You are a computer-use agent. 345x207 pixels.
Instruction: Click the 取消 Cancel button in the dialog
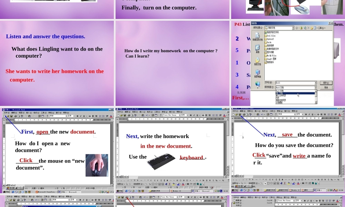tap(326, 87)
